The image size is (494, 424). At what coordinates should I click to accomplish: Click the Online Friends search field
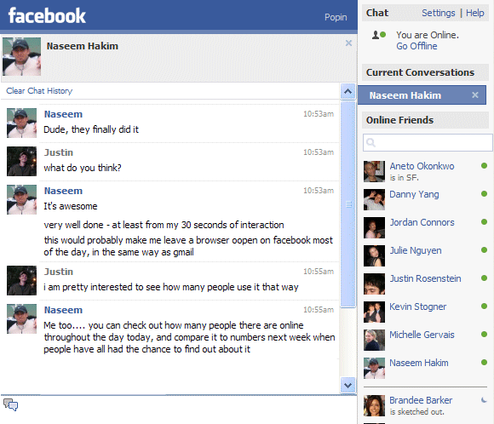click(x=428, y=142)
